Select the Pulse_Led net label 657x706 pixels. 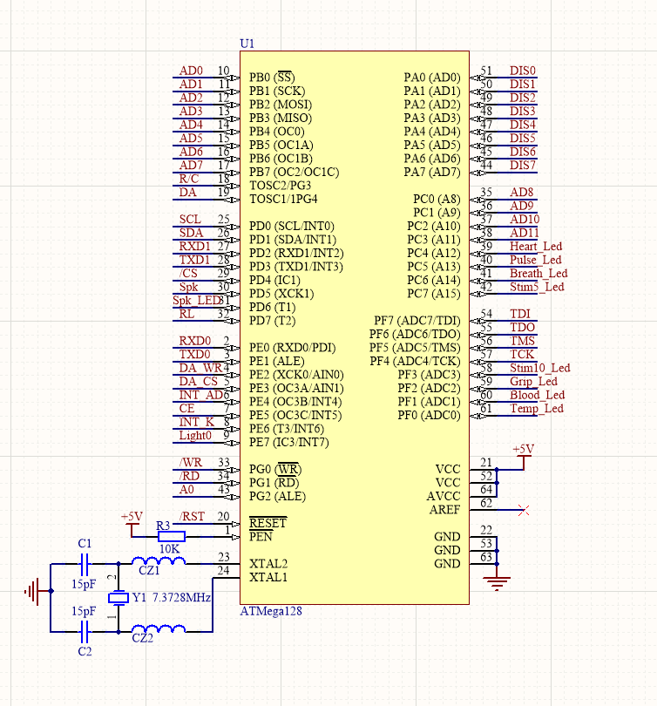[x=536, y=261]
